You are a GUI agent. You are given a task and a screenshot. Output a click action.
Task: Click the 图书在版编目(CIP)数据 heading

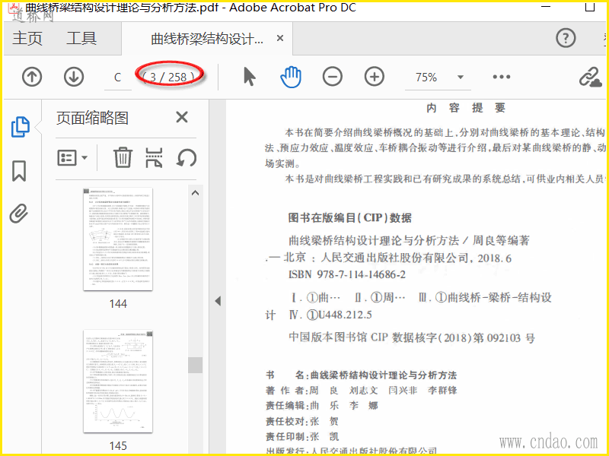tap(350, 217)
